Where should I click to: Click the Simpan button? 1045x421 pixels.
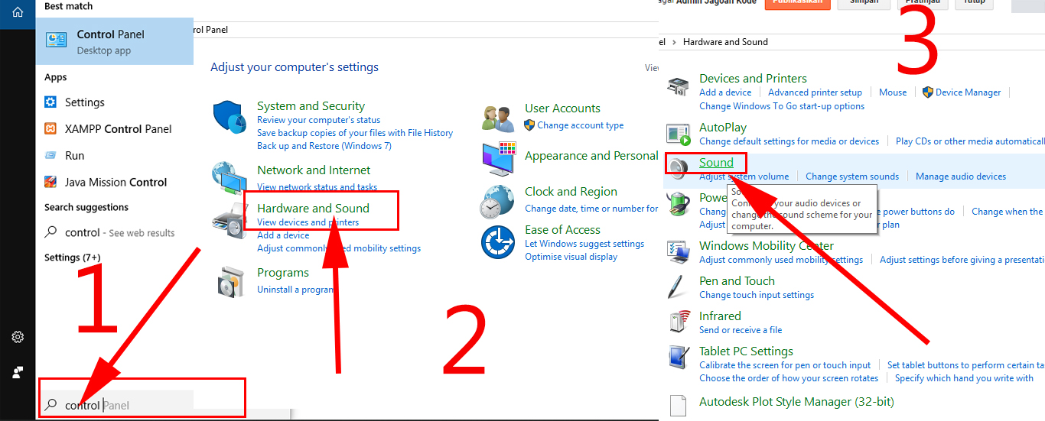pyautogui.click(x=864, y=3)
